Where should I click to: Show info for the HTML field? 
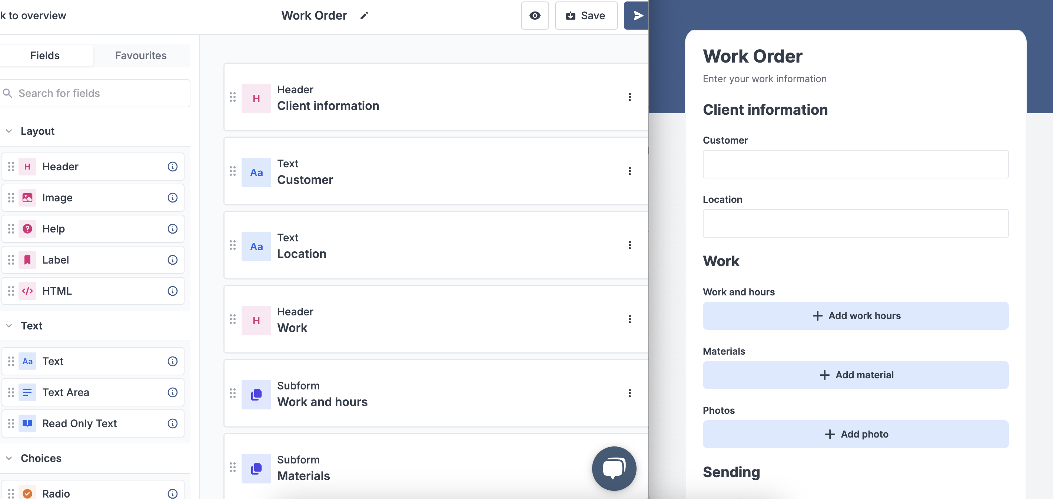click(173, 291)
